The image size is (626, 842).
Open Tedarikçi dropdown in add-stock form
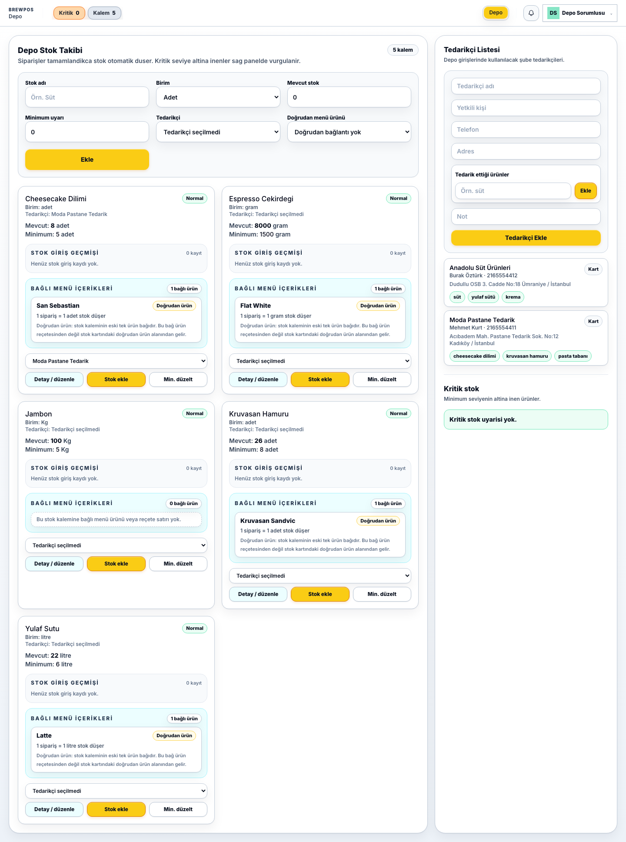click(x=218, y=132)
